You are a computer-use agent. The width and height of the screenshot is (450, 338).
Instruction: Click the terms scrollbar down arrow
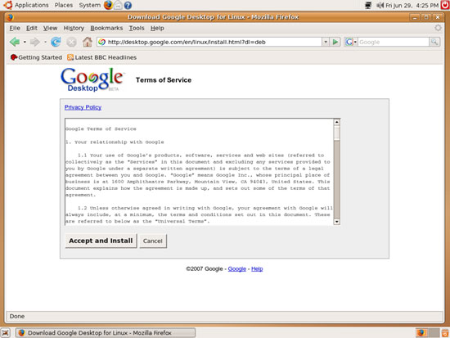pos(336,222)
